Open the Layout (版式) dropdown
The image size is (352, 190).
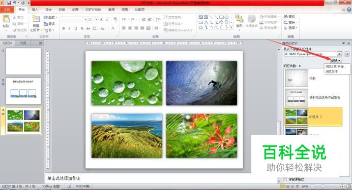[x=50, y=17]
